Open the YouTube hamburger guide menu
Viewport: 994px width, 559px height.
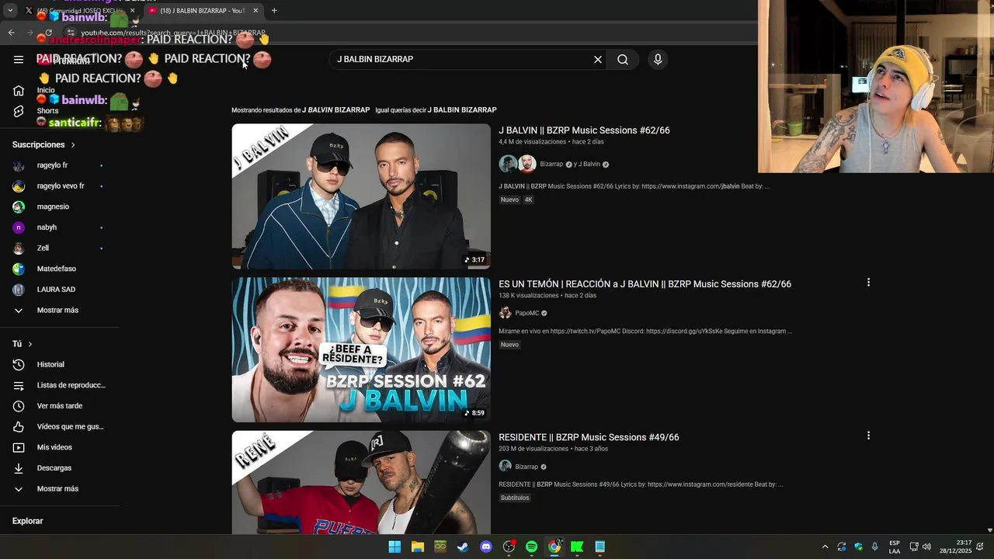click(19, 60)
